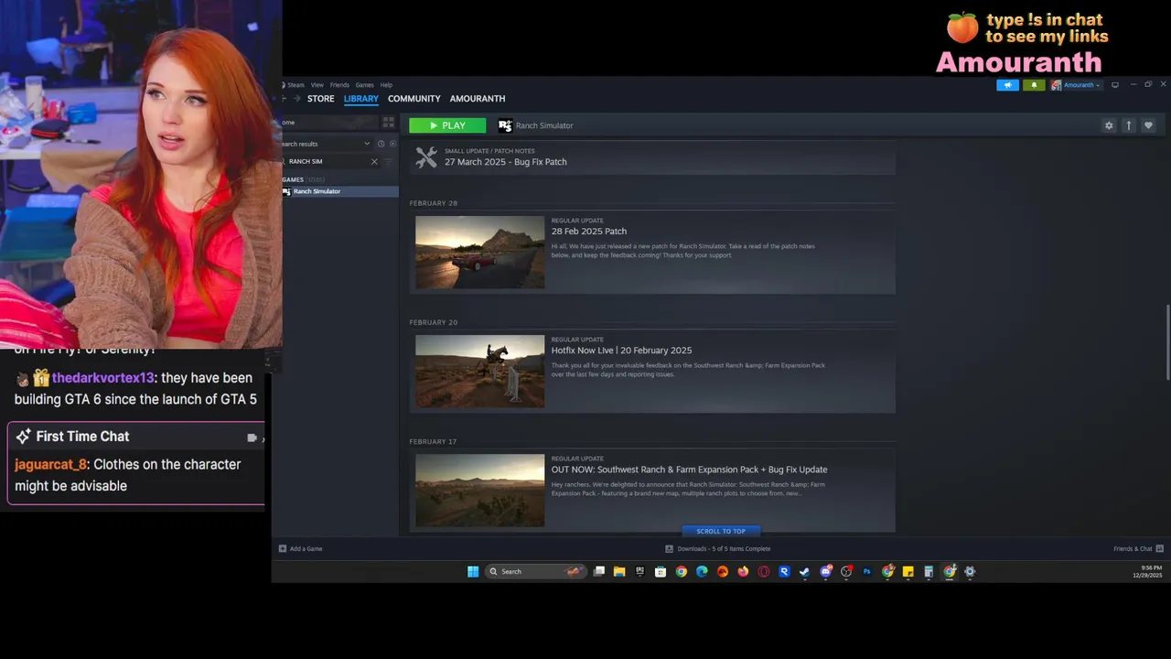Open Friends & Chat panel
The height and width of the screenshot is (659, 1171).
tap(1138, 548)
